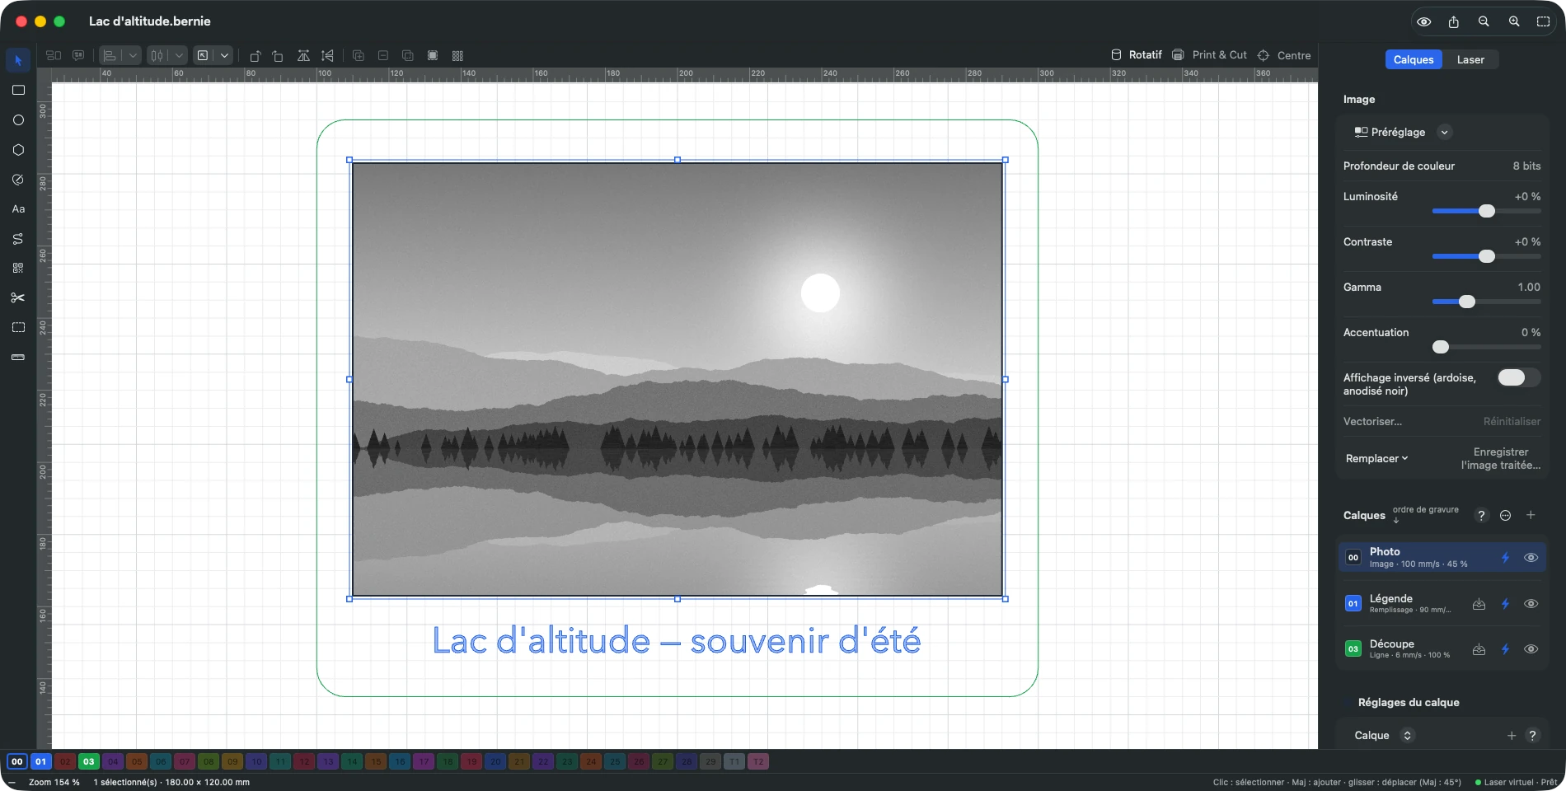
Task: Click the Centre button in the toolbar
Action: pyautogui.click(x=1284, y=55)
